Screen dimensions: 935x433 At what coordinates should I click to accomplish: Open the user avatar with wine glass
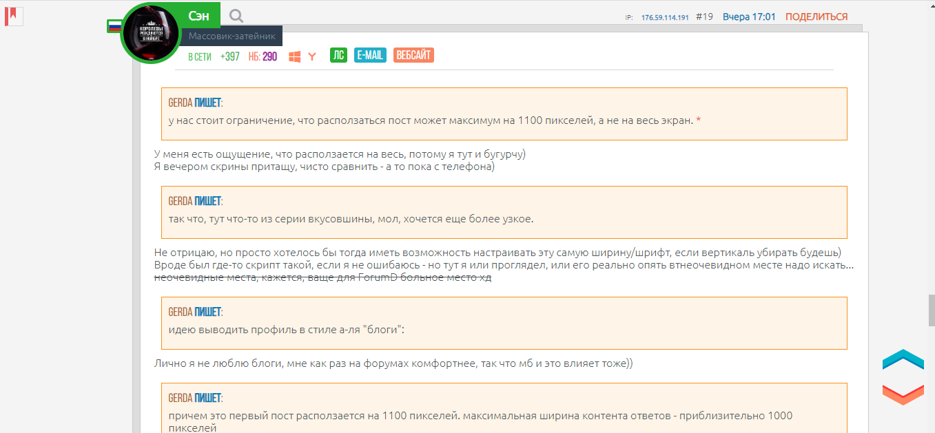click(150, 34)
